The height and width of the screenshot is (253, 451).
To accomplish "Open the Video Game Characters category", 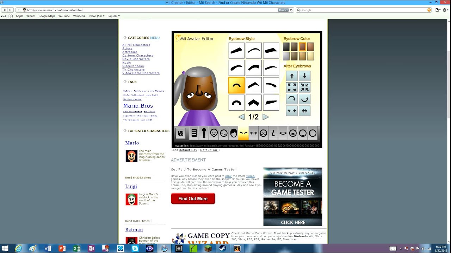I will [x=141, y=73].
